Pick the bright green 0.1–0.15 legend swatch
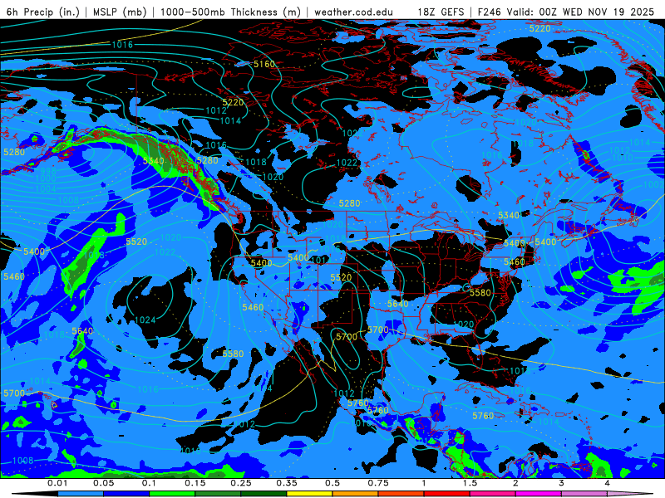 [172, 494]
